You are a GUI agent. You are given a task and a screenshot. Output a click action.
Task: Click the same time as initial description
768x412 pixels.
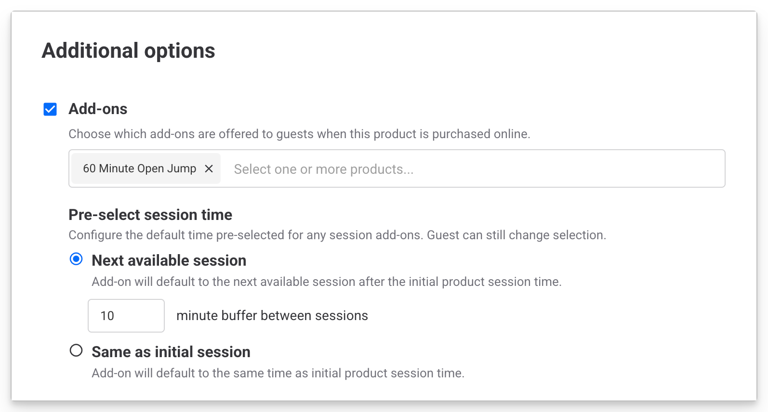click(278, 373)
